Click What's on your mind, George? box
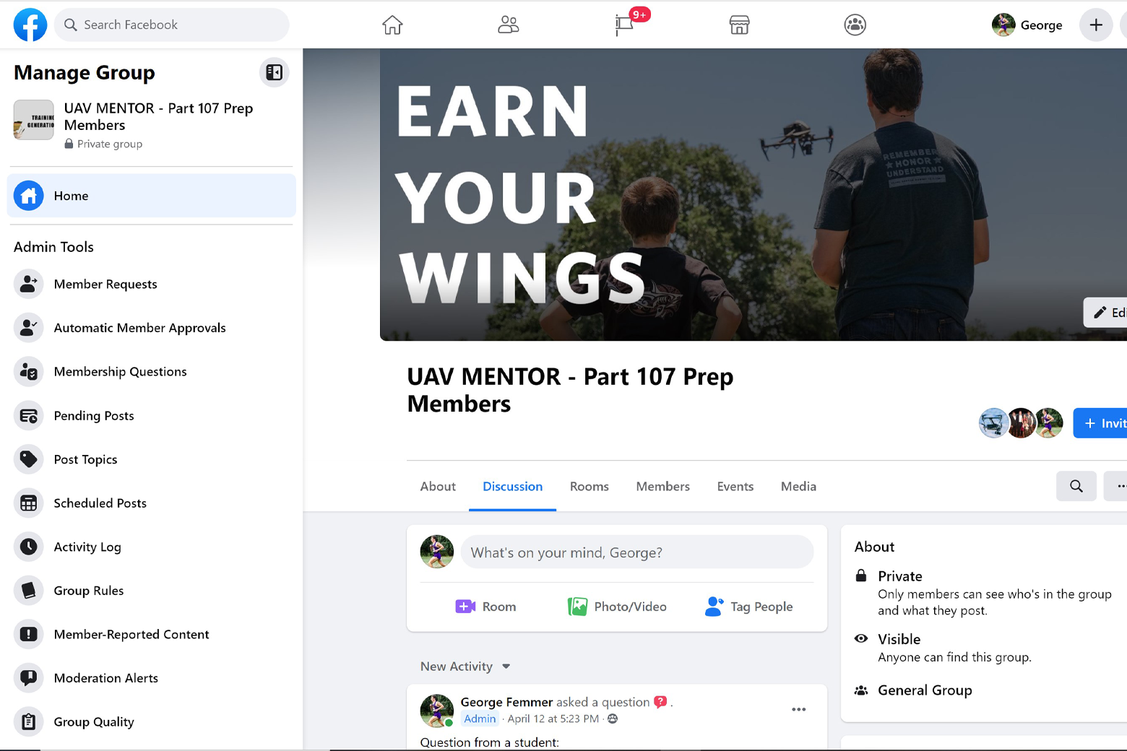This screenshot has height=751, width=1127. [637, 552]
